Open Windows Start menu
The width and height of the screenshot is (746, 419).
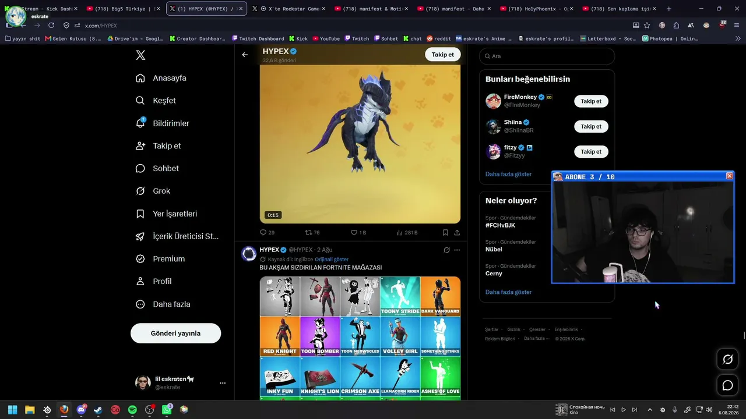point(12,410)
